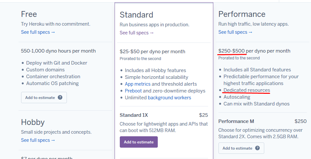The width and height of the screenshot is (311, 159).
Task: Open the background workers link
Action: click(x=169, y=98)
